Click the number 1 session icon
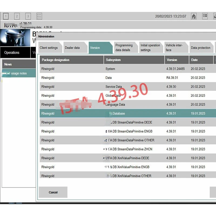 tap(6, 16)
